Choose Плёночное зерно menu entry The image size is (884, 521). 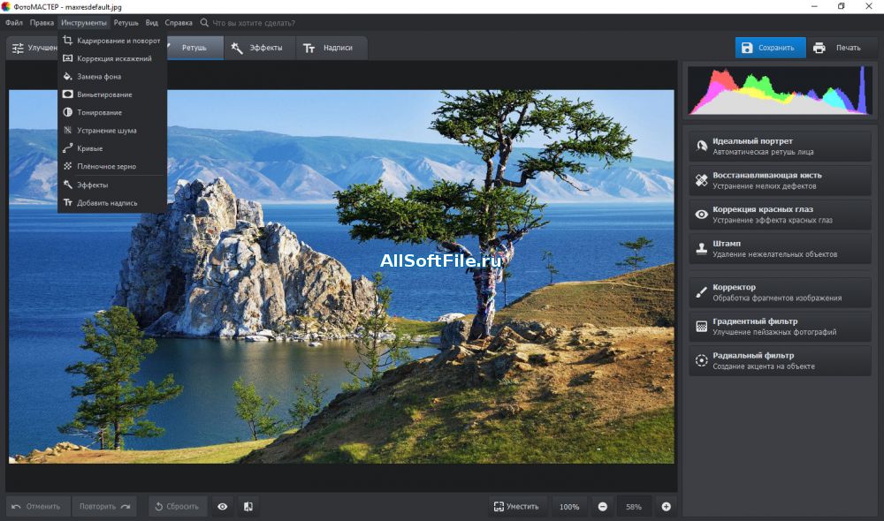[x=112, y=167]
